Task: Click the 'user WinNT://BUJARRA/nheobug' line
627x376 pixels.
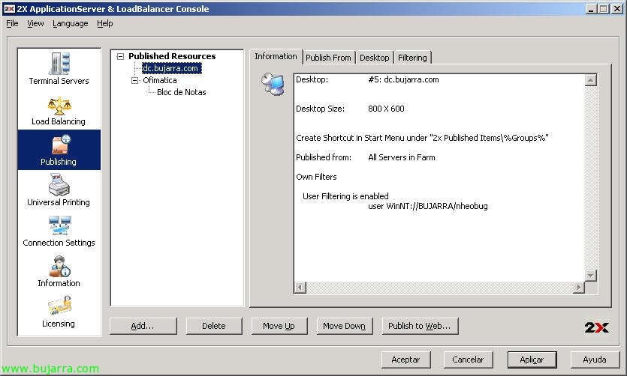Action: tap(428, 206)
